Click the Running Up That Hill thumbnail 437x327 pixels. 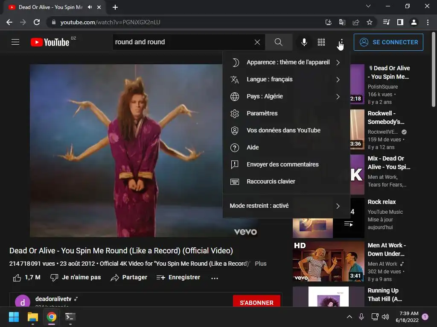click(x=328, y=297)
